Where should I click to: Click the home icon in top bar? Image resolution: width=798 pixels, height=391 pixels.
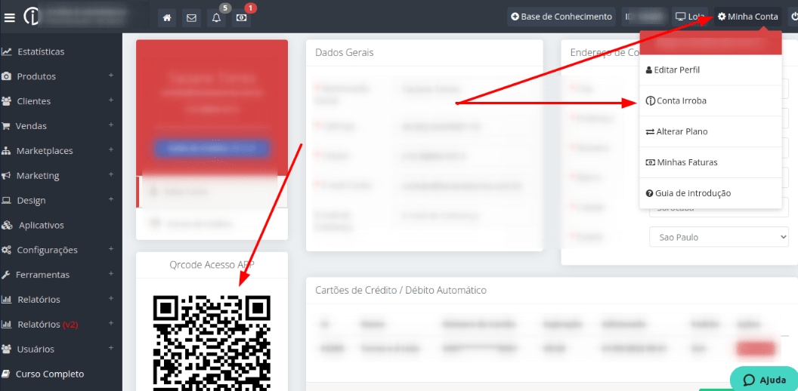coord(166,17)
